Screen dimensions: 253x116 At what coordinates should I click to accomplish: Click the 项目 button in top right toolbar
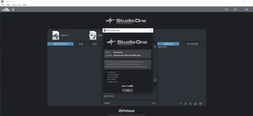[246, 9]
